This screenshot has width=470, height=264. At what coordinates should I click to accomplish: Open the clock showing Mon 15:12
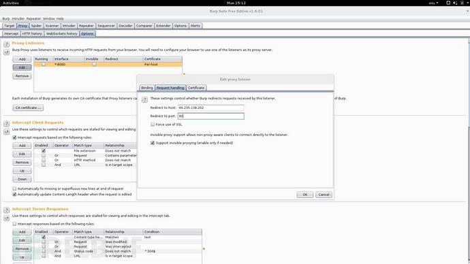[236, 3]
